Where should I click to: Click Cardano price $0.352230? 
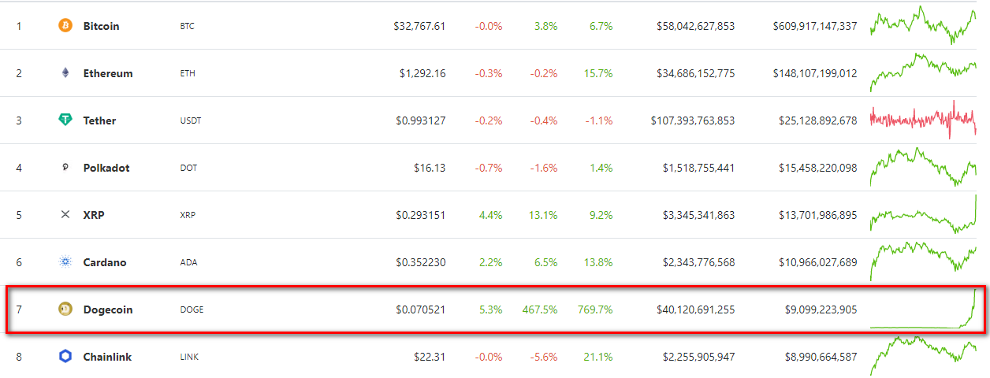pyautogui.click(x=420, y=262)
